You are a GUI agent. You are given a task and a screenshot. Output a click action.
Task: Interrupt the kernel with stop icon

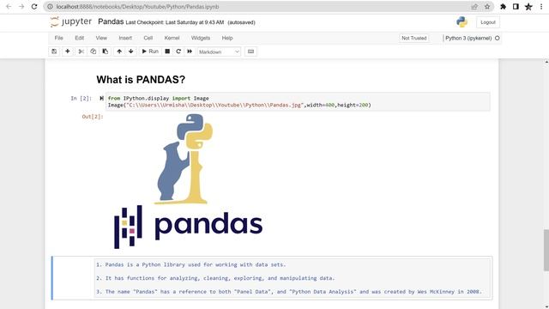coord(167,51)
